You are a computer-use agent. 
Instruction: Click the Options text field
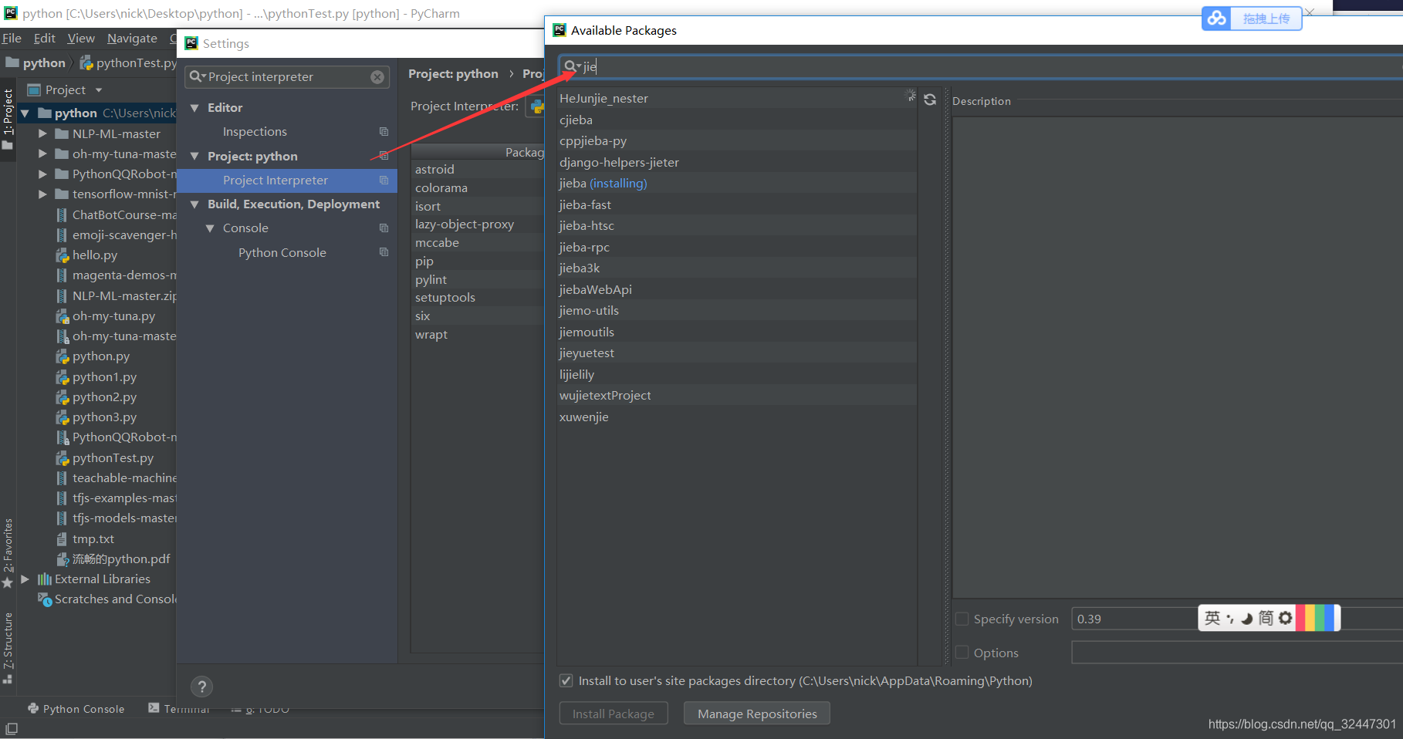(x=1237, y=653)
